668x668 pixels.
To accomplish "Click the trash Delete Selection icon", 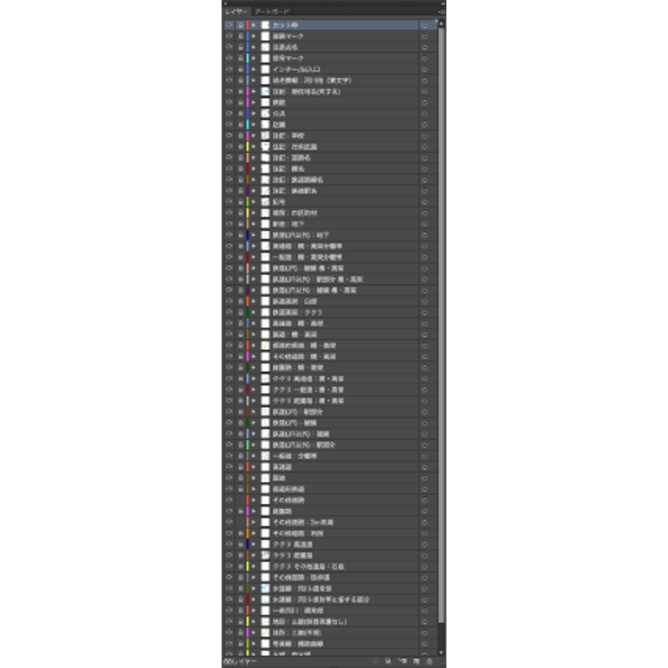I will [429, 661].
